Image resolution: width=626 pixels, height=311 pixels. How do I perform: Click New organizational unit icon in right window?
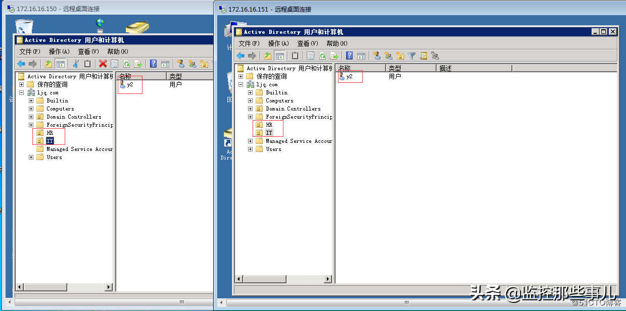pos(400,56)
